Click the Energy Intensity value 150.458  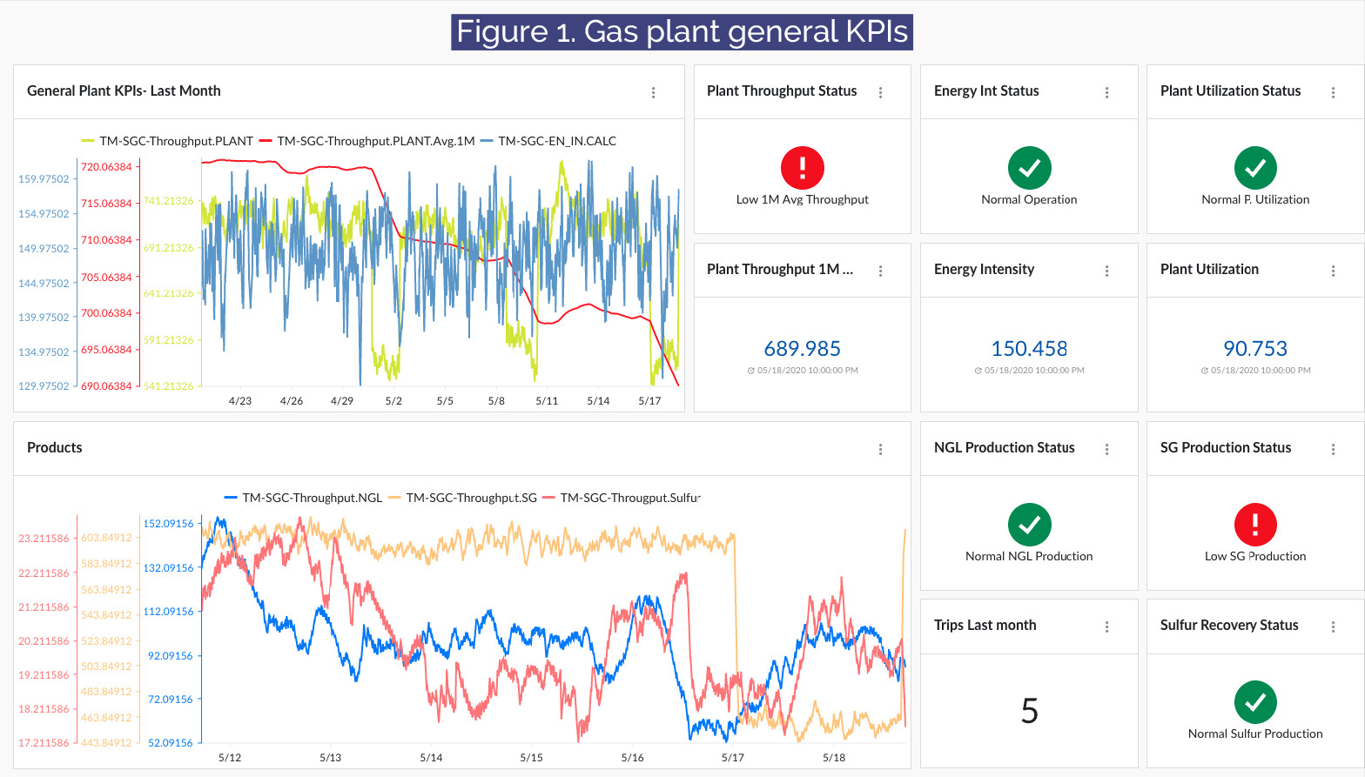(x=1029, y=349)
